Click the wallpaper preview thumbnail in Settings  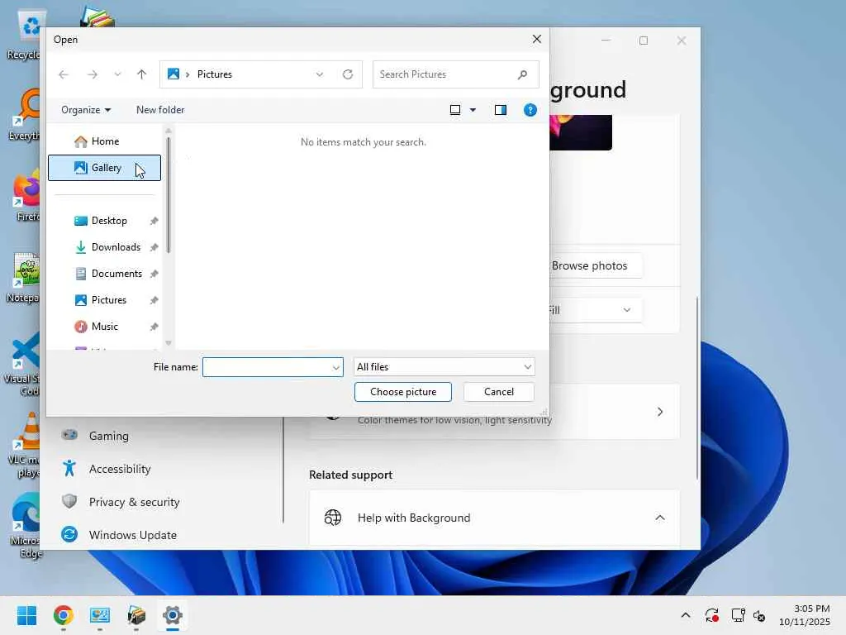(581, 133)
